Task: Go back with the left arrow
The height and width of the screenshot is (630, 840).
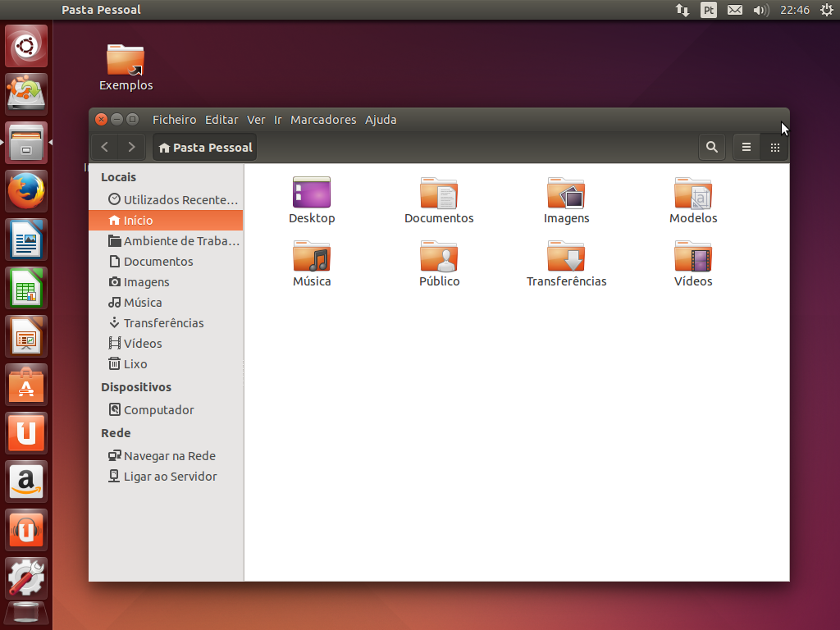Action: (104, 148)
